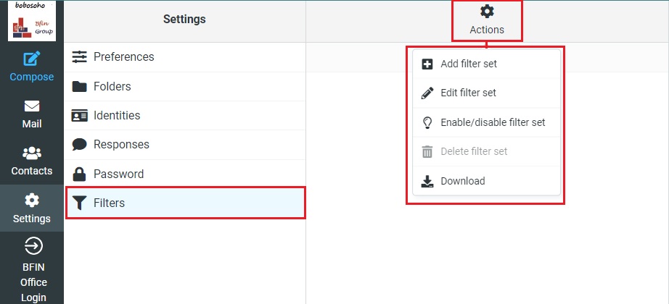This screenshot has width=669, height=304.
Task: Open Mail via envelope icon
Action: (x=32, y=106)
